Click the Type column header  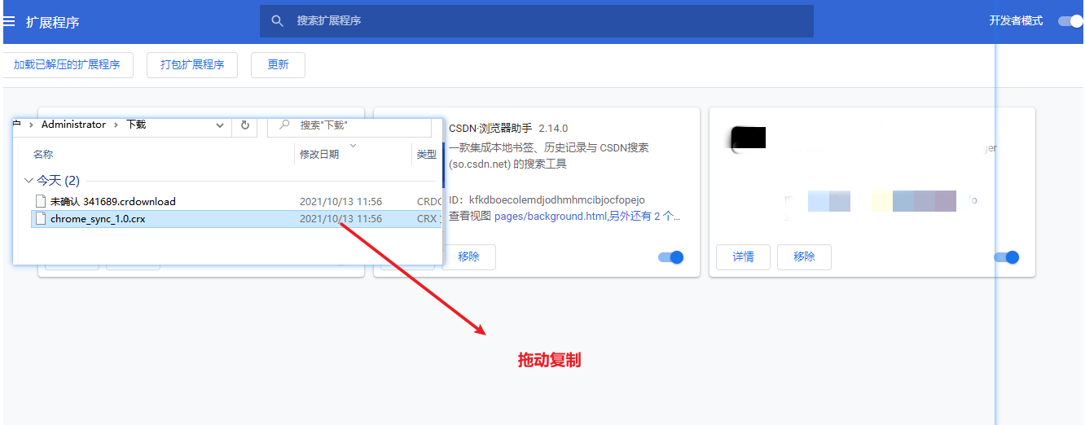click(427, 155)
